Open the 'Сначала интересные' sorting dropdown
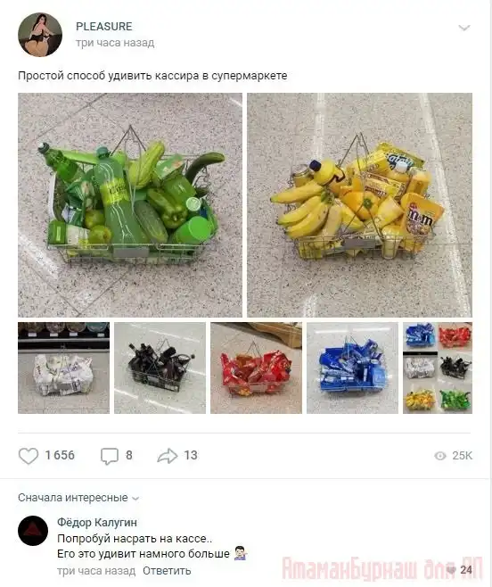 coord(78,498)
